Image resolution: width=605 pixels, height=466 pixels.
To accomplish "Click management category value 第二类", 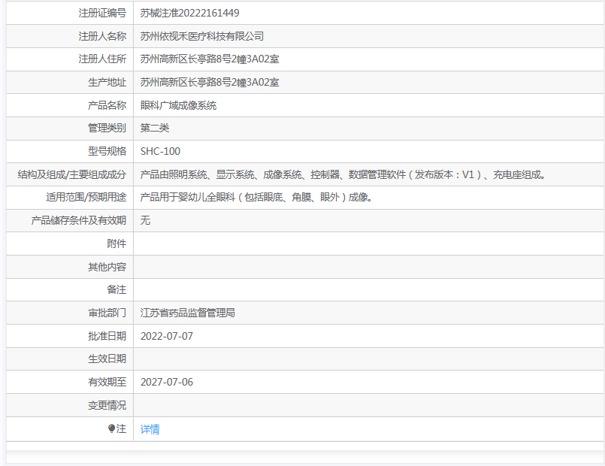I will pos(155,128).
